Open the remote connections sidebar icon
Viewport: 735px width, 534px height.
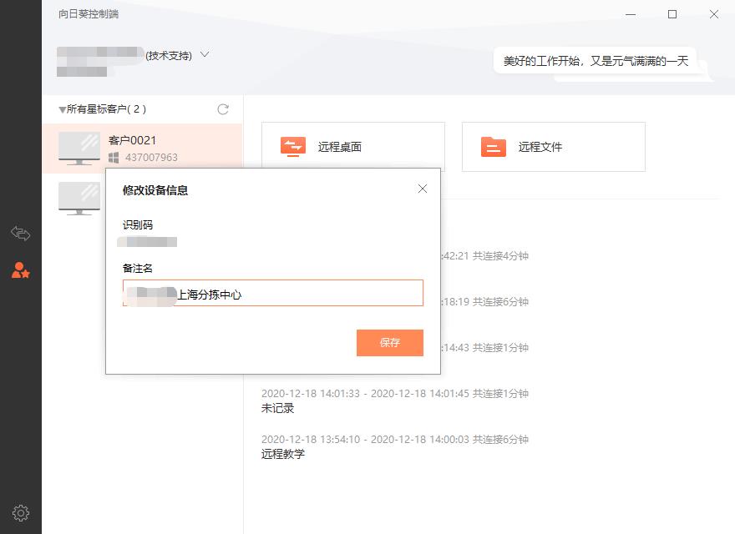(x=21, y=234)
